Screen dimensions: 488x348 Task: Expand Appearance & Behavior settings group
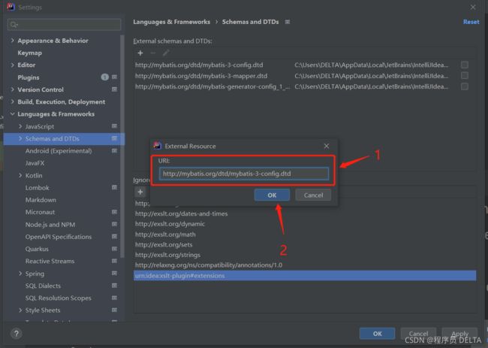click(13, 41)
